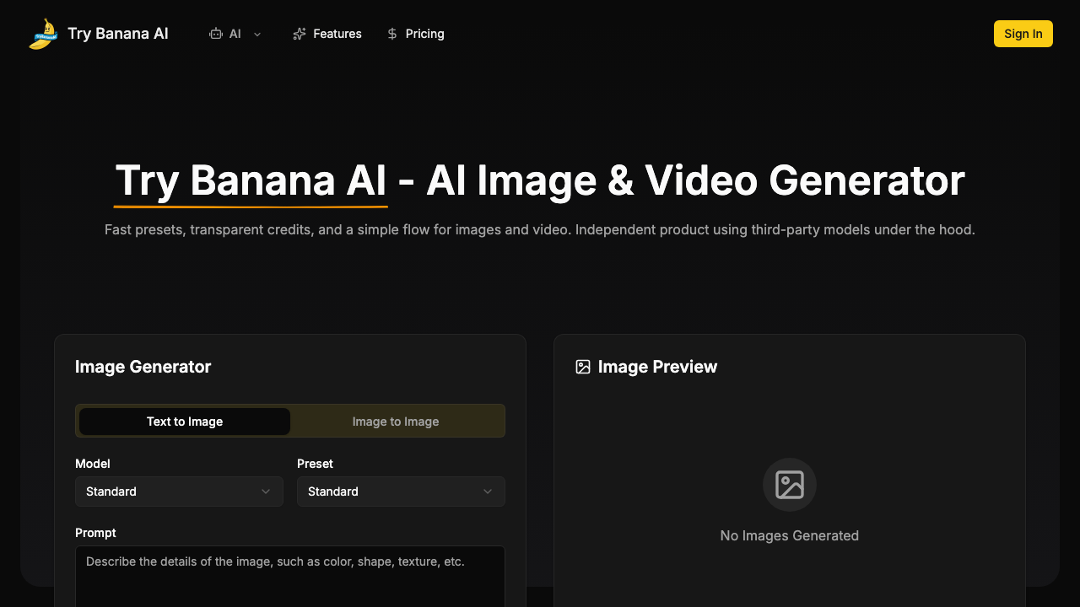Click the Image Generator heading
Viewport: 1080px width, 607px height.
pos(143,367)
